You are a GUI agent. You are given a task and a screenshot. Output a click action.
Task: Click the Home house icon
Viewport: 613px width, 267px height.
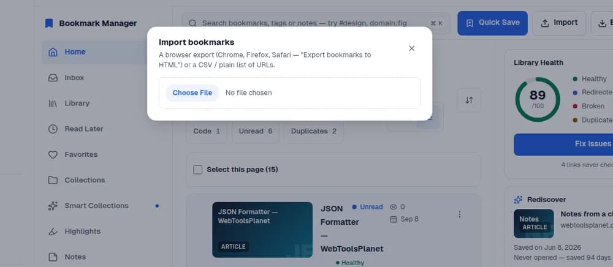tap(53, 52)
